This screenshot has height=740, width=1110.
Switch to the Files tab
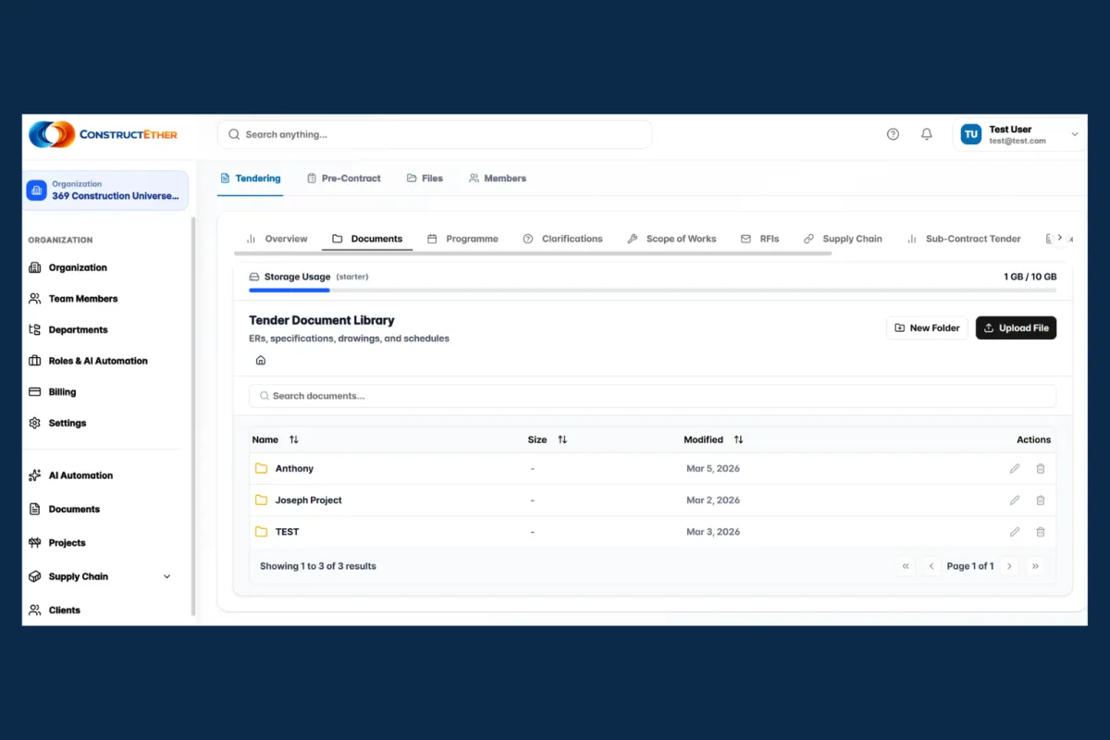tap(425, 179)
